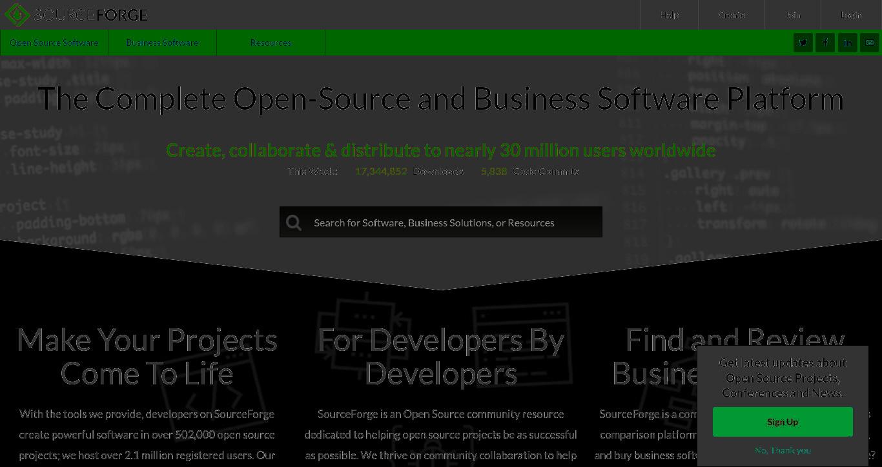
Task: Open the Business Software menu
Action: [162, 43]
